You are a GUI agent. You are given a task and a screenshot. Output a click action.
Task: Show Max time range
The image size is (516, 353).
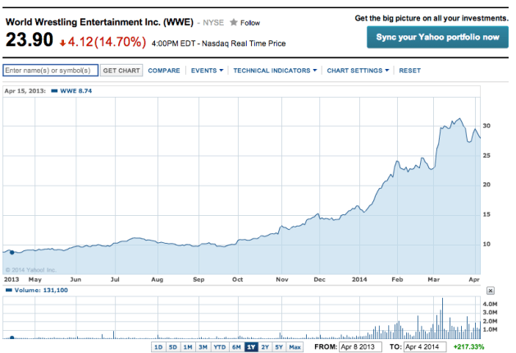click(295, 347)
